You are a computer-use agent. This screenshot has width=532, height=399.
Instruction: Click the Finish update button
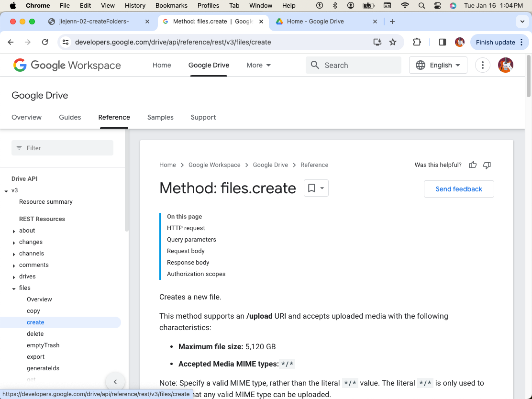pyautogui.click(x=499, y=42)
